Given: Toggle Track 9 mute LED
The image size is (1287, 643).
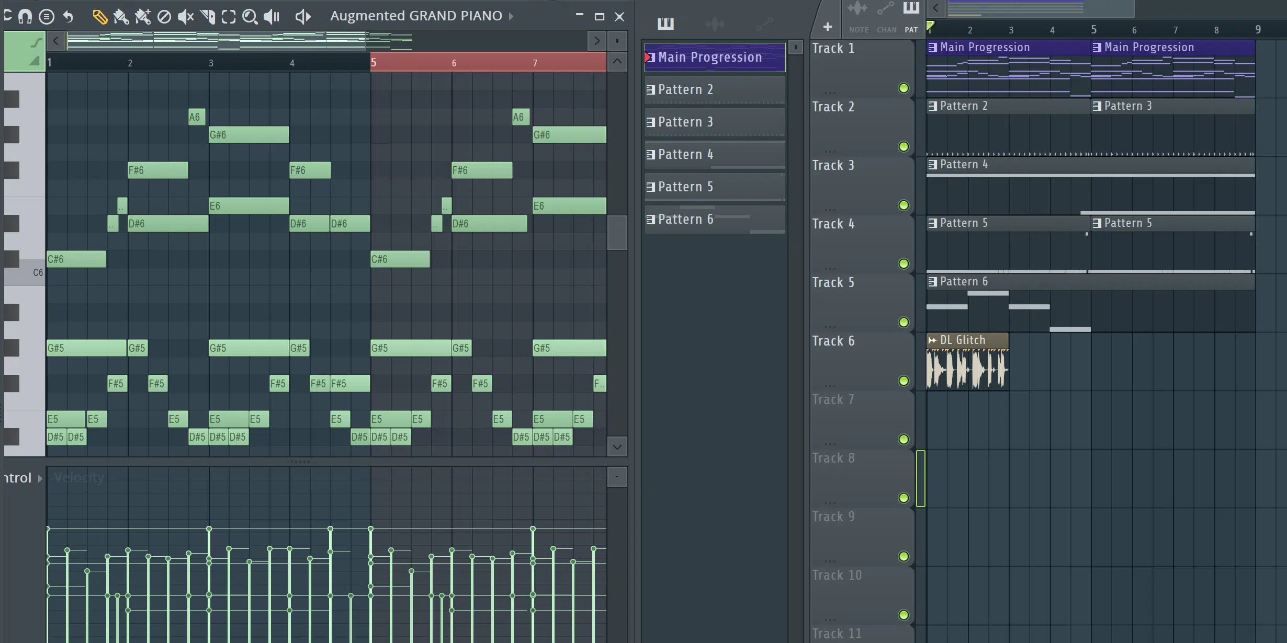Looking at the screenshot, I should [904, 556].
